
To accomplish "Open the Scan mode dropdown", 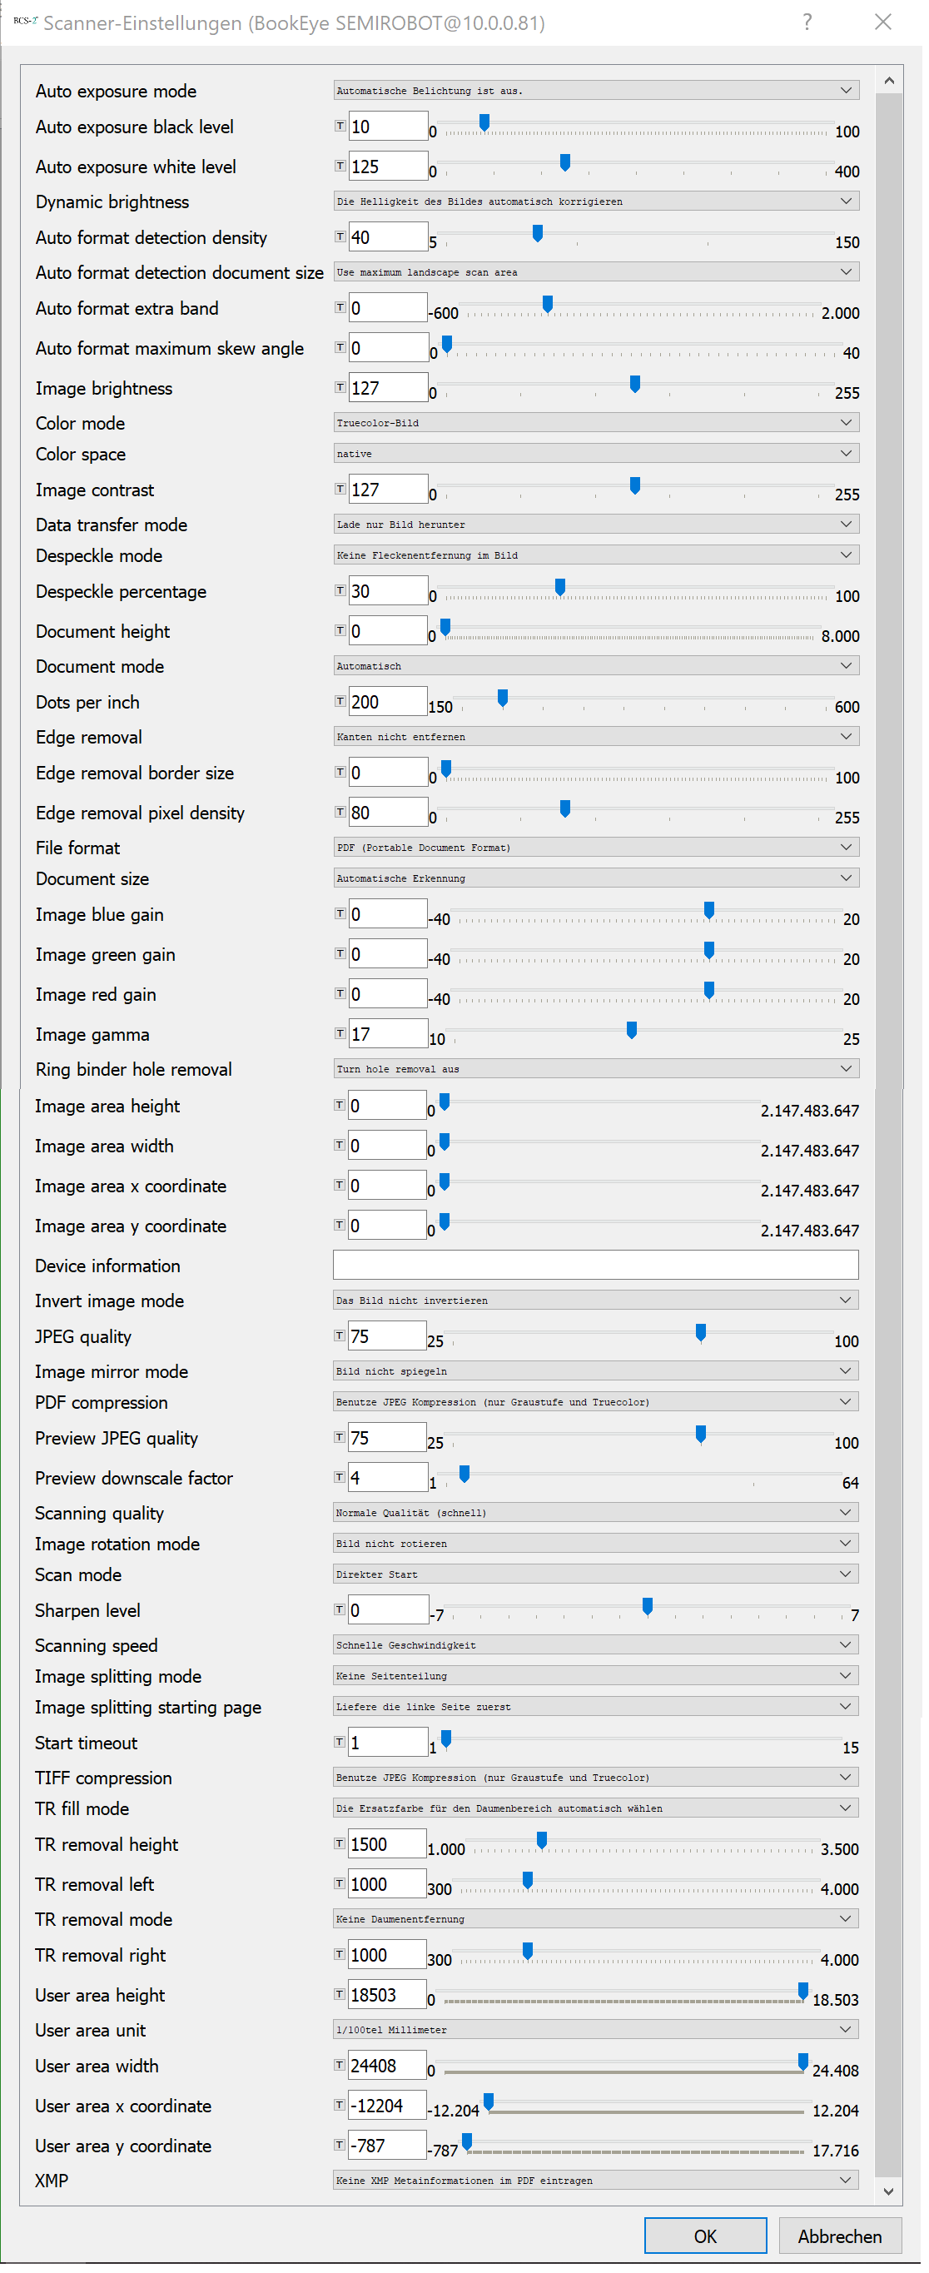I will coord(595,1574).
